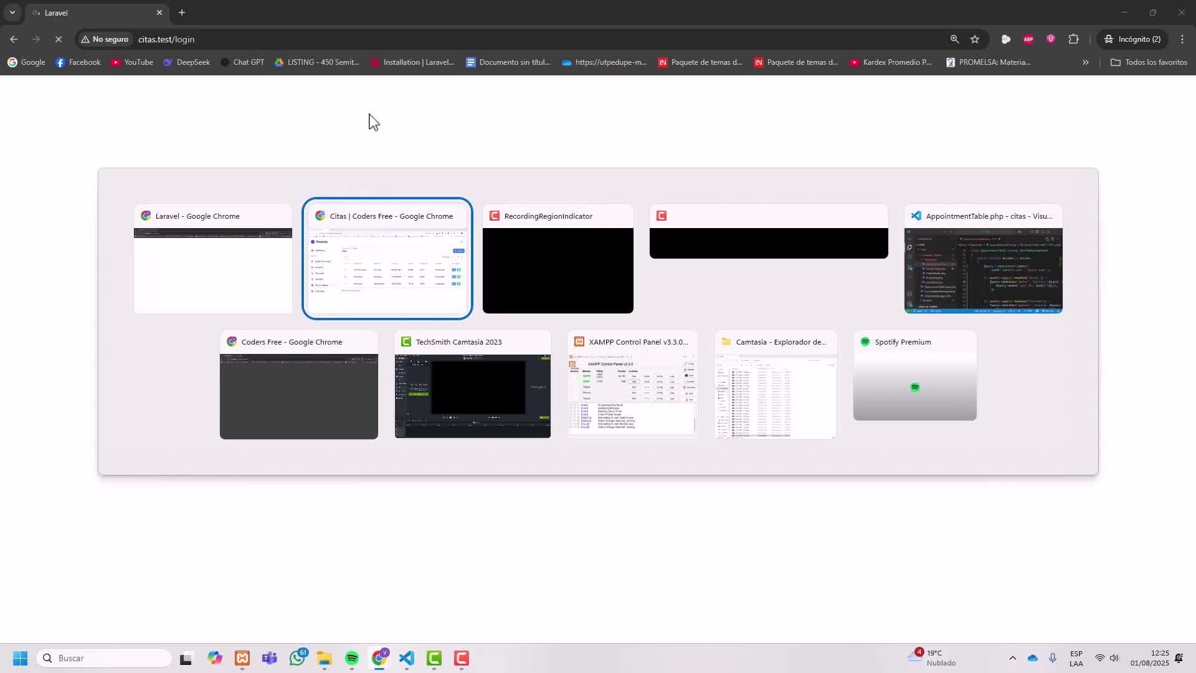Select Coders Free - Google Chrome window thumbnail
The height and width of the screenshot is (673, 1196).
298,384
